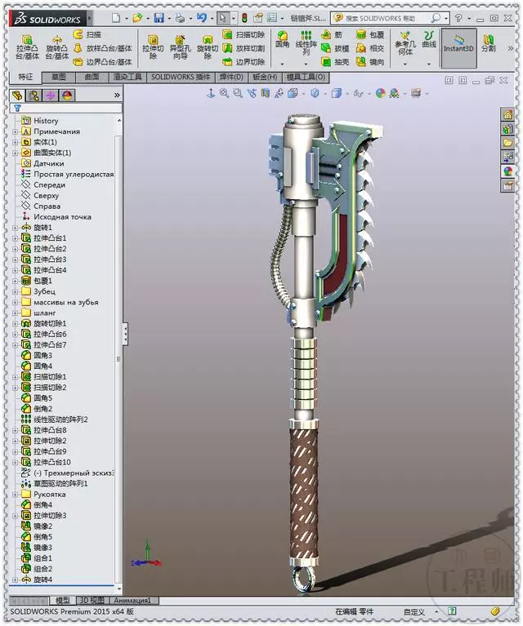
Task: Open the 异型孔向导 hole wizard
Action: (180, 47)
